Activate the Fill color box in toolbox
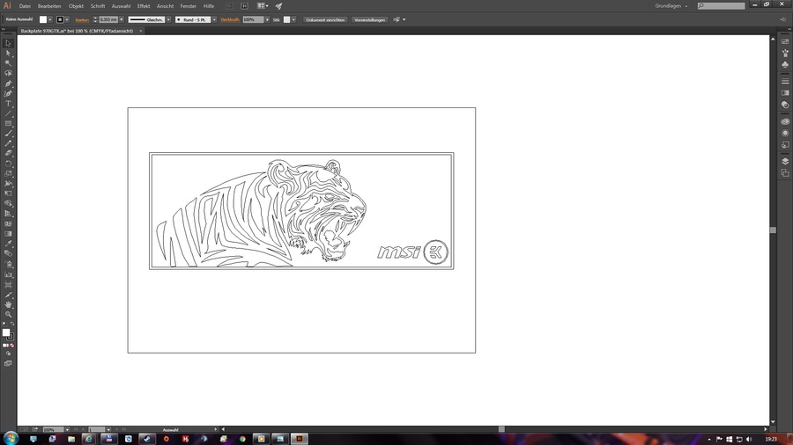 6,332
